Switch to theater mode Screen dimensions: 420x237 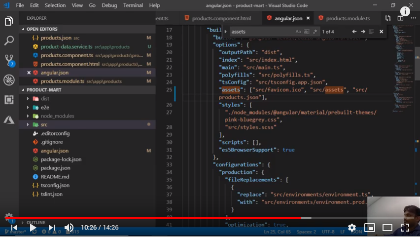click(387, 228)
